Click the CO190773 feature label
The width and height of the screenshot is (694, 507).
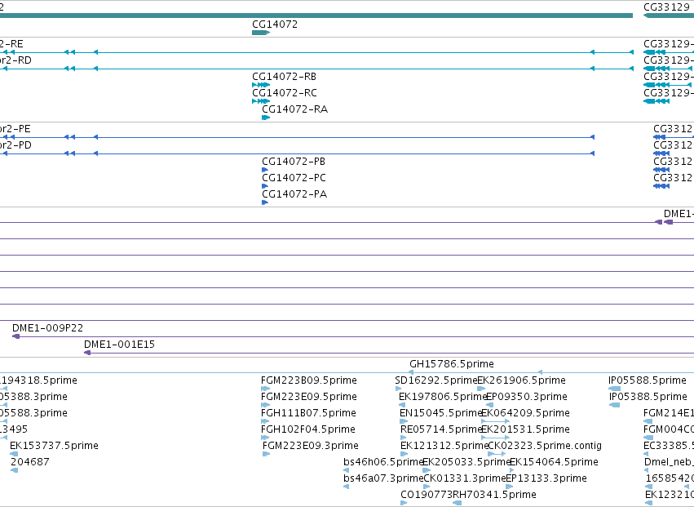pos(427,495)
